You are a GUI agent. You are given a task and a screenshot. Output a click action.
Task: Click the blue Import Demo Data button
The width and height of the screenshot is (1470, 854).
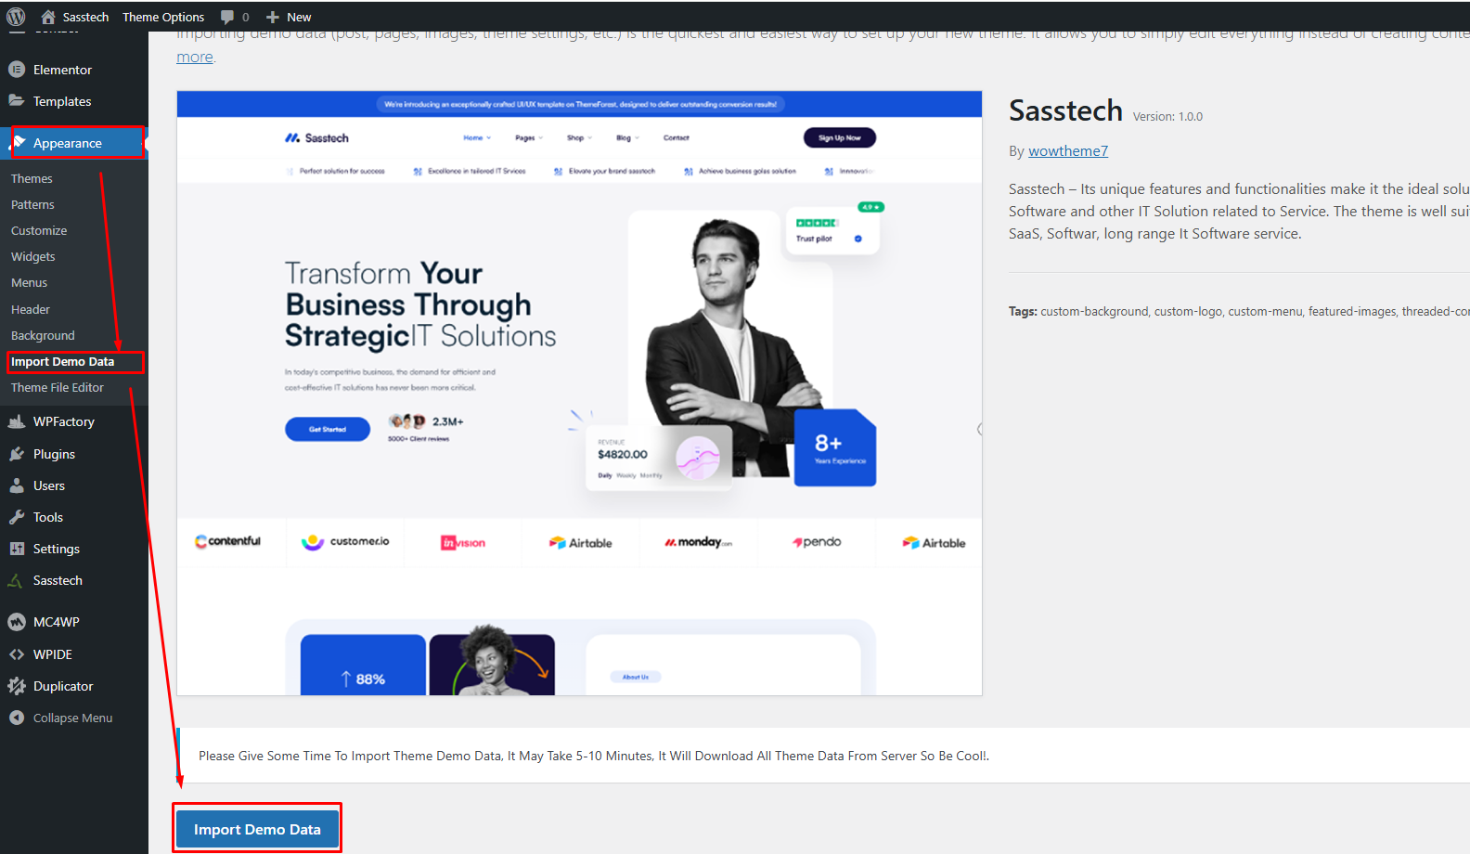(257, 829)
